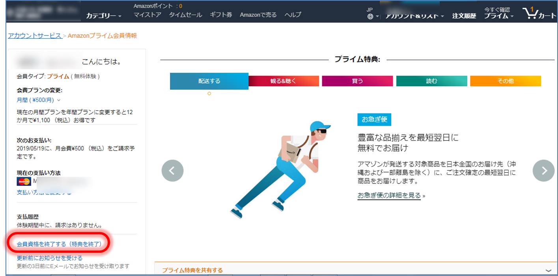Expand the 月間 (¥500/月) plan dropdown
The image size is (558, 276).
(39, 100)
